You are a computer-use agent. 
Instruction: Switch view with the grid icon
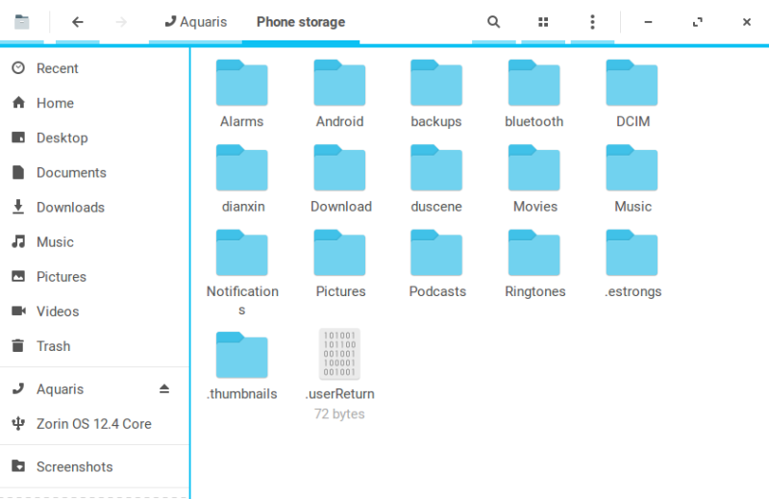[543, 22]
